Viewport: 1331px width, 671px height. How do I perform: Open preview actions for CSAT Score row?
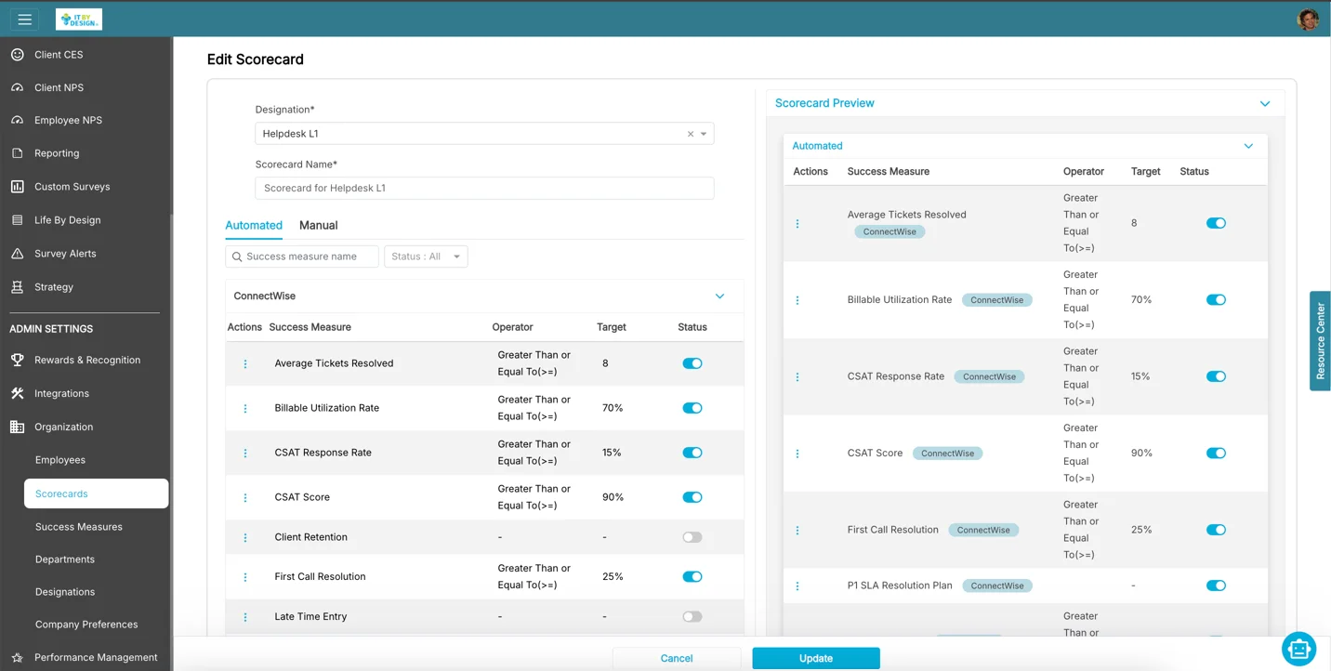(797, 454)
